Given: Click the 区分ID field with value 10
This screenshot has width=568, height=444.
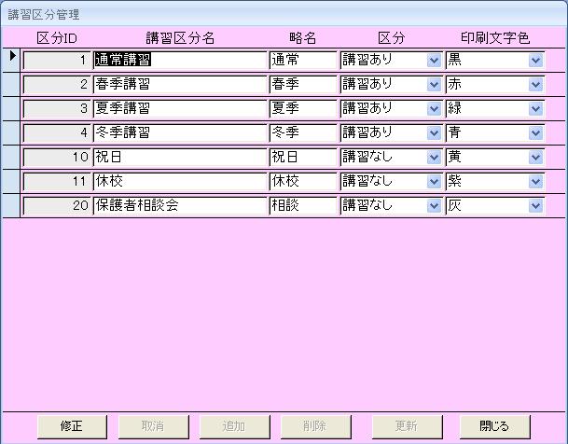Looking at the screenshot, I should point(57,158).
